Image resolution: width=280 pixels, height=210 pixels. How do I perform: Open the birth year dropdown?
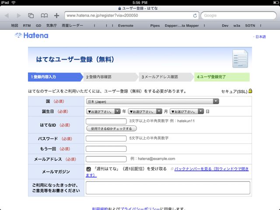click(103, 112)
